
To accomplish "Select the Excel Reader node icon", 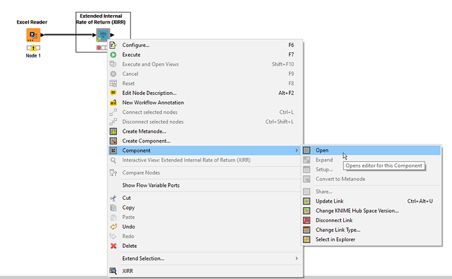I will coord(33,35).
